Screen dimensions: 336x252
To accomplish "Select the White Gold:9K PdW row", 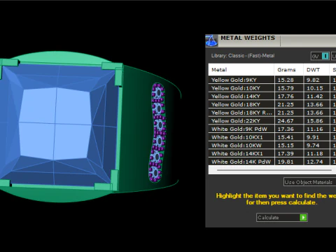I will pyautogui.click(x=272, y=129).
